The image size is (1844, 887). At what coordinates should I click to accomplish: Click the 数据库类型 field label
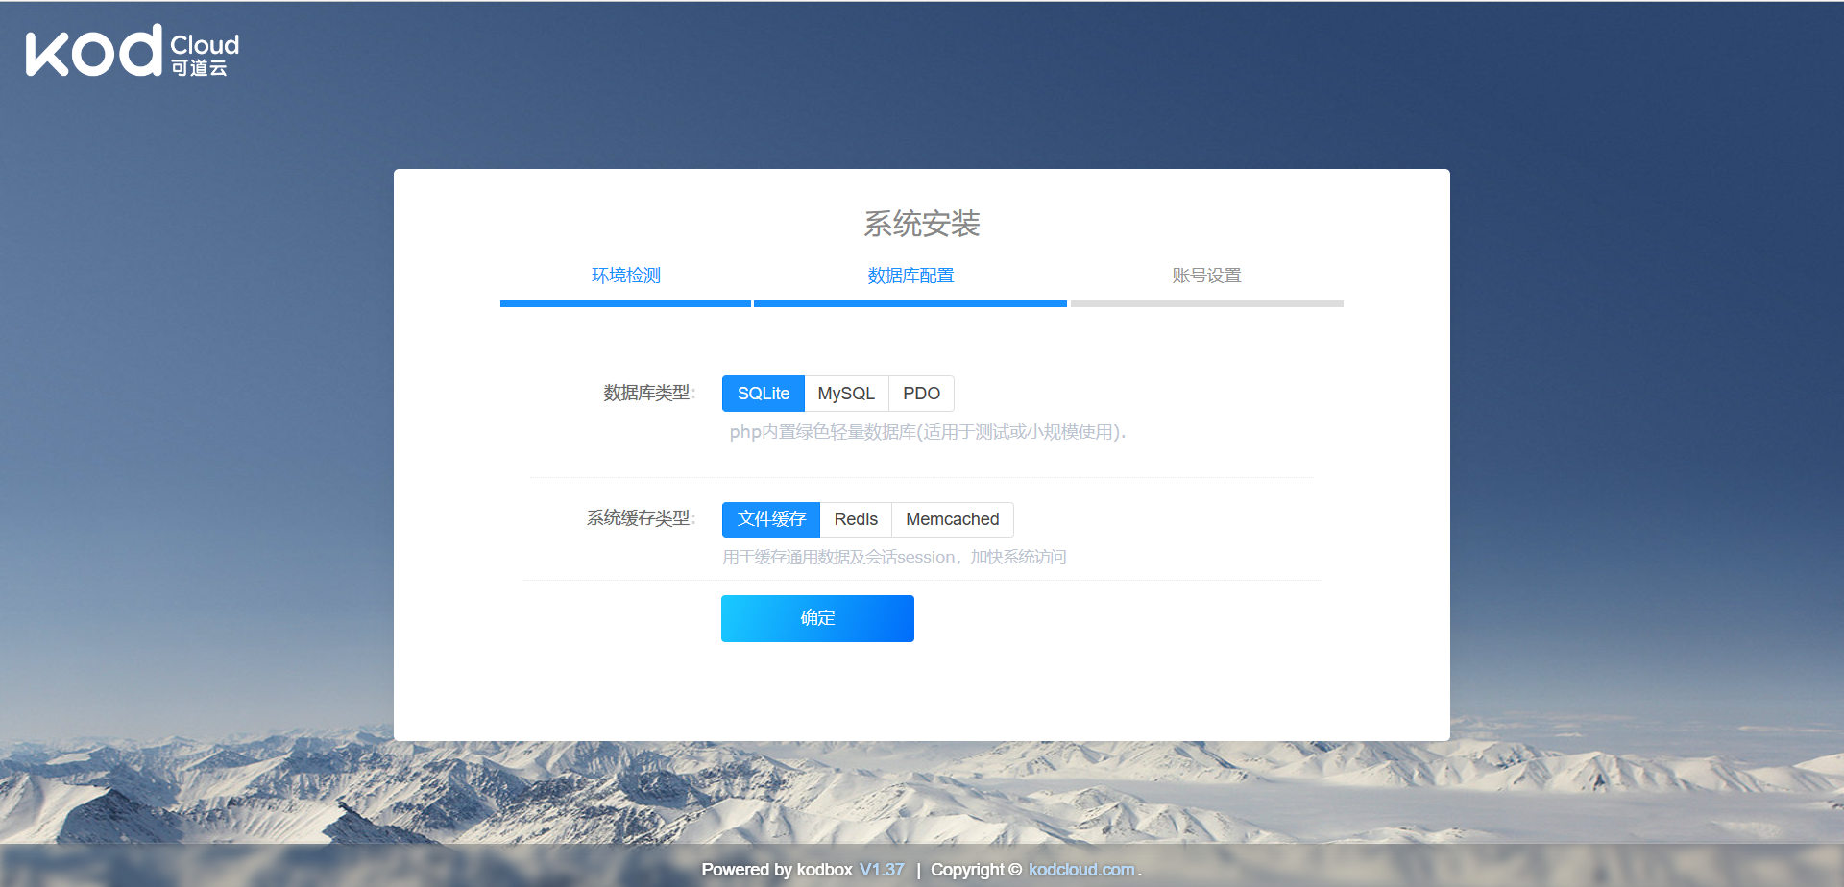pos(647,393)
